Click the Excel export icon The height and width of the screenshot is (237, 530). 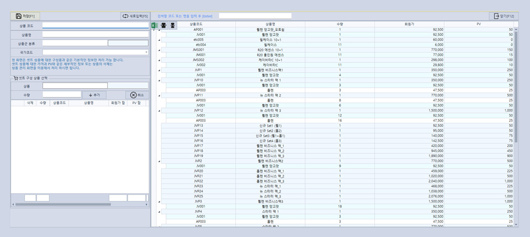[154, 25]
